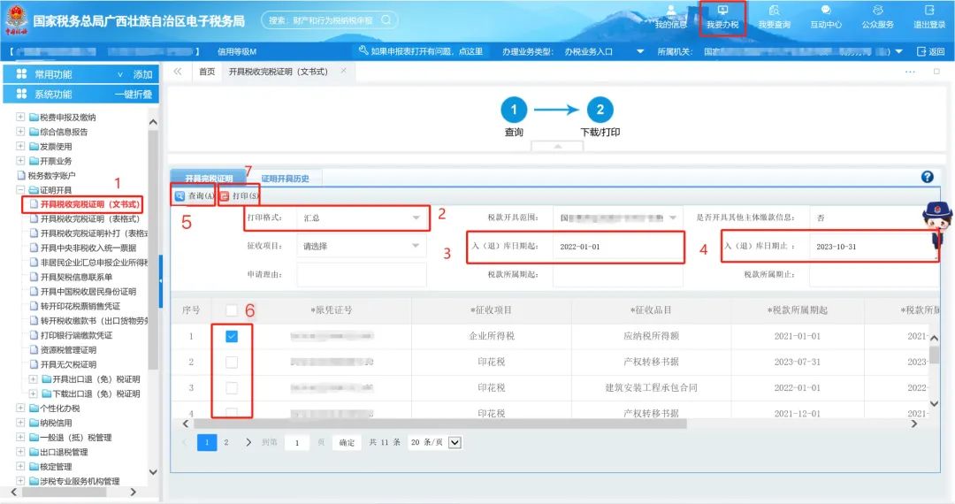Click the 入（退）库日期起 date field
The width and height of the screenshot is (955, 504).
coord(618,247)
